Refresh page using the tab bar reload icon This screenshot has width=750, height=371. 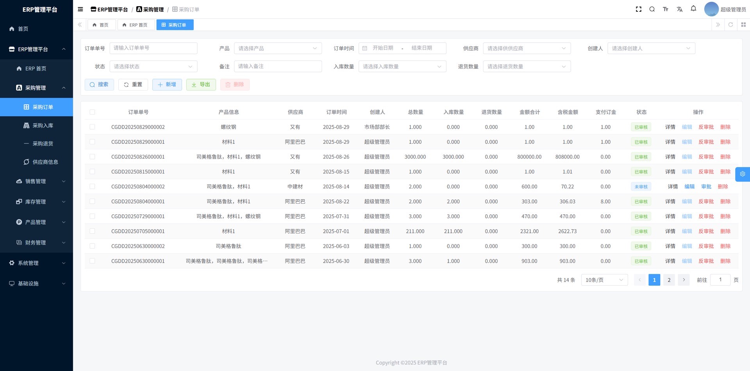[x=730, y=25]
